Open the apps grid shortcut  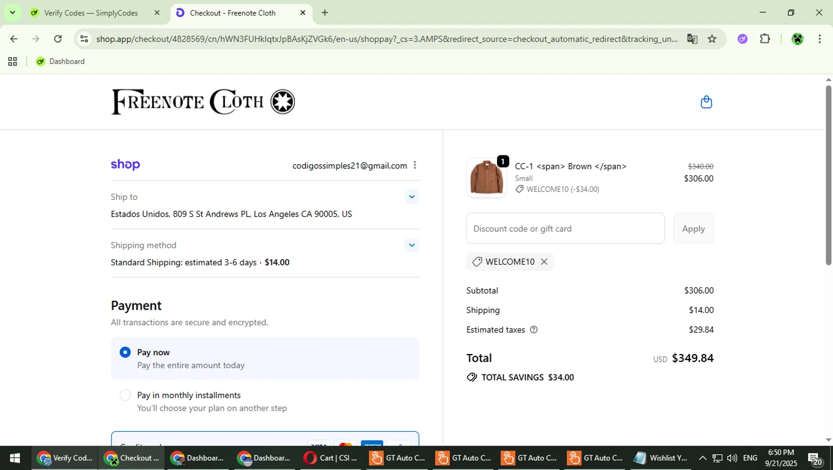12,62
